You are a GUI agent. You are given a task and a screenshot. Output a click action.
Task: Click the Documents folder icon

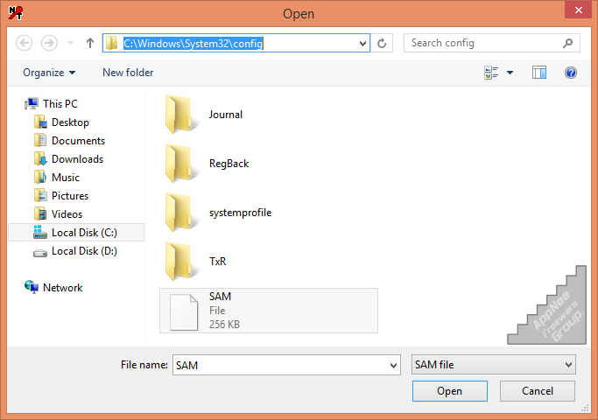click(x=40, y=140)
